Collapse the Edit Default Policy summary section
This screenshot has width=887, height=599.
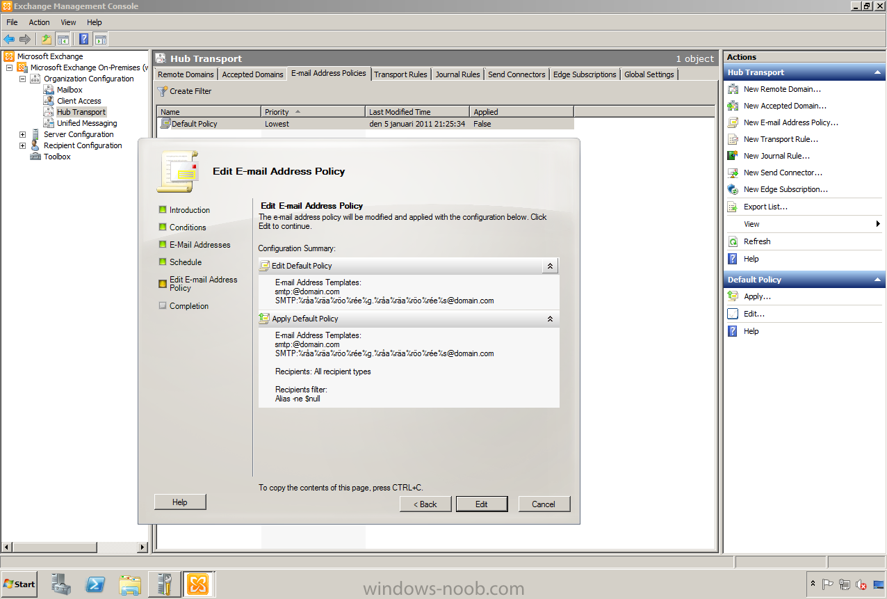550,266
